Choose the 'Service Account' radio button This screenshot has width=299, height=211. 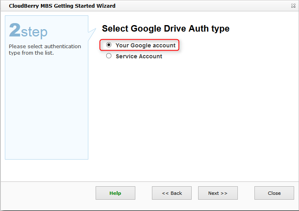click(x=109, y=56)
